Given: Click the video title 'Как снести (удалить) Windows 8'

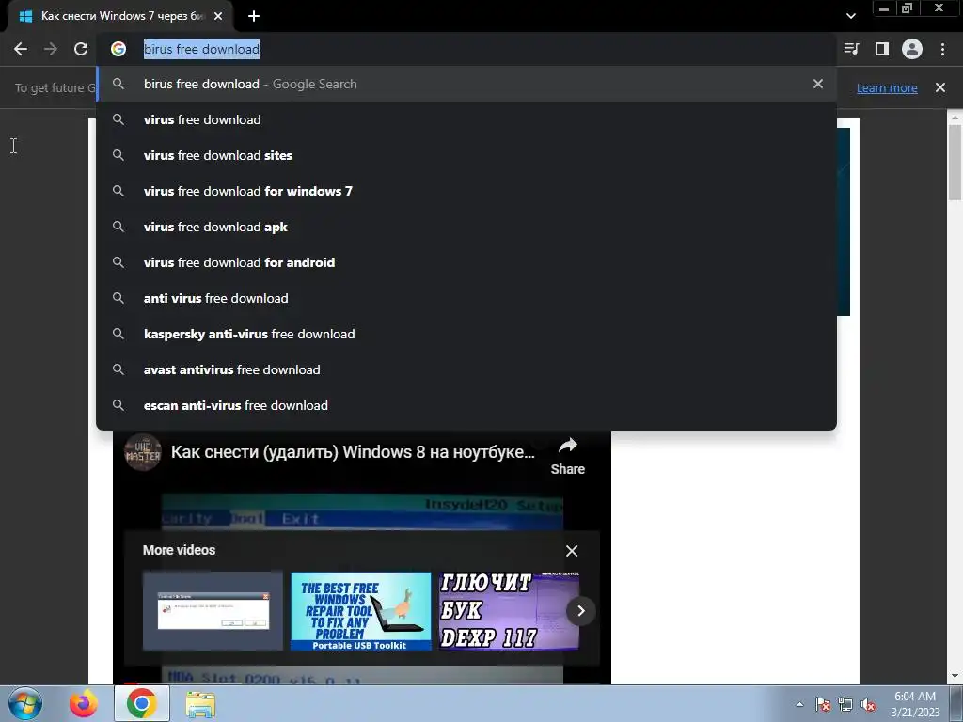Looking at the screenshot, I should click(x=353, y=452).
